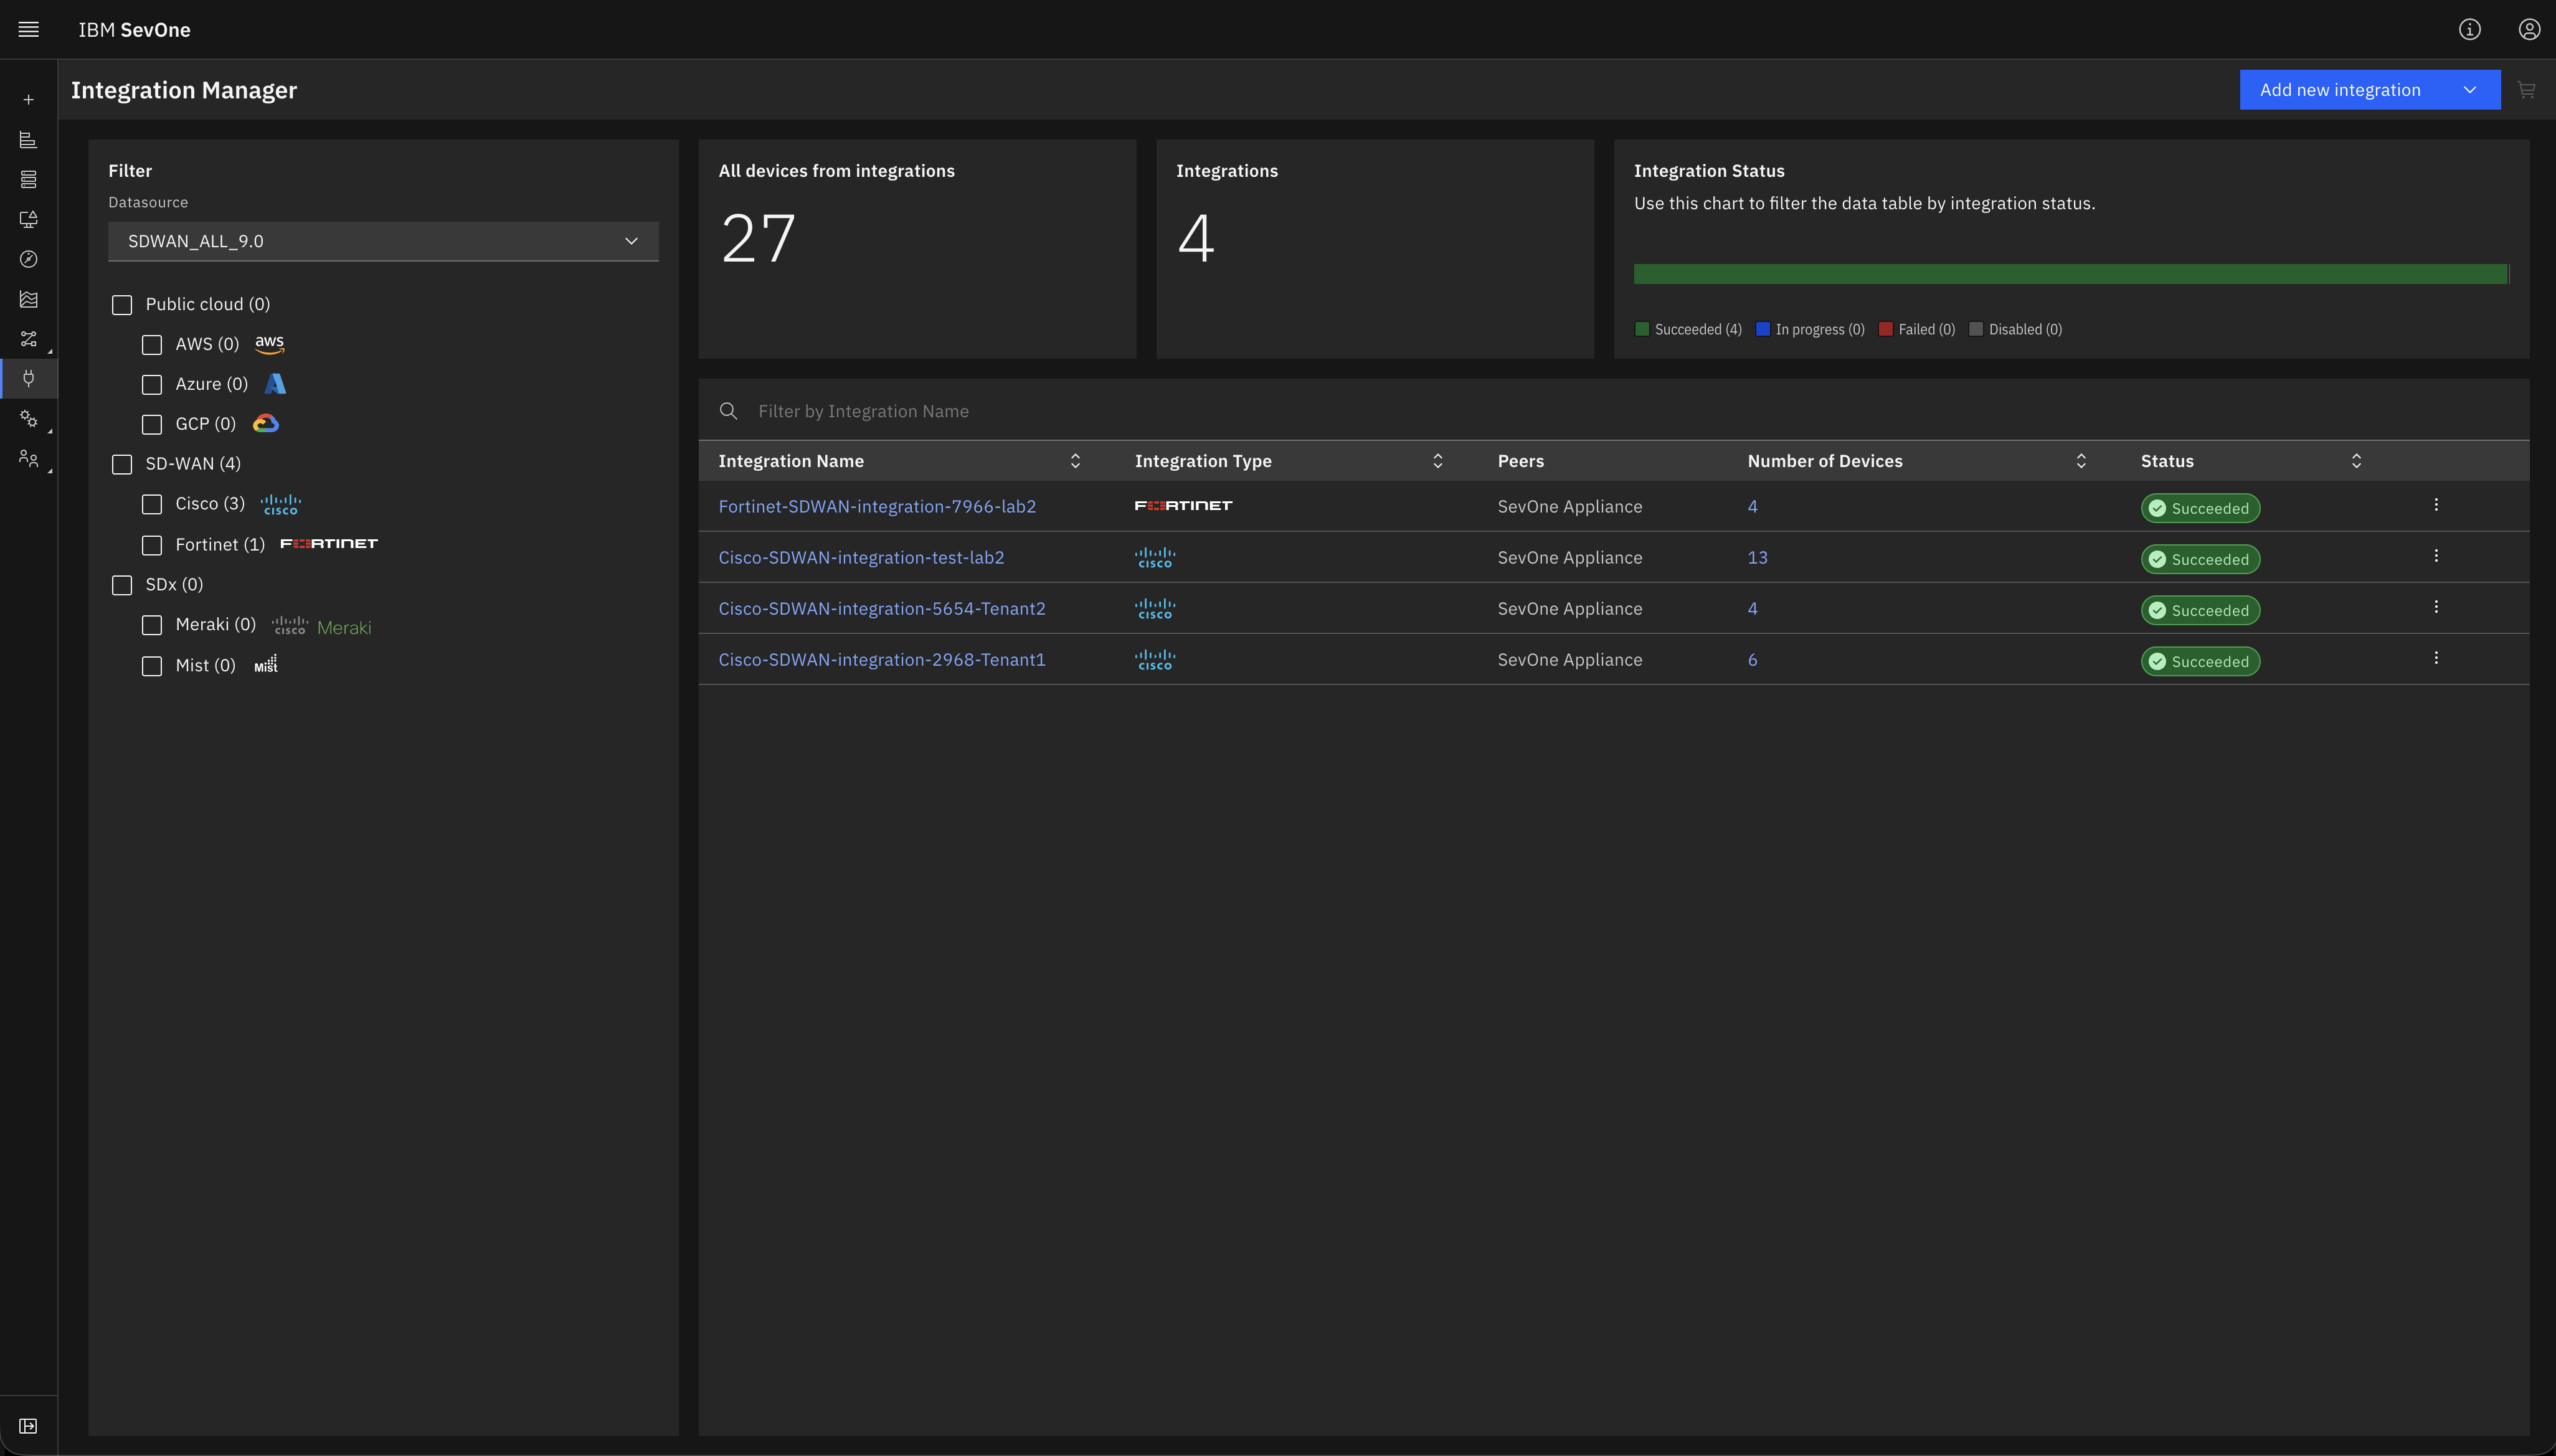
Task: Open the user profile icon
Action: [2529, 30]
